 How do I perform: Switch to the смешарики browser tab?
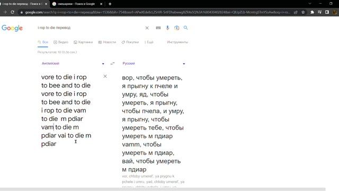76,4
